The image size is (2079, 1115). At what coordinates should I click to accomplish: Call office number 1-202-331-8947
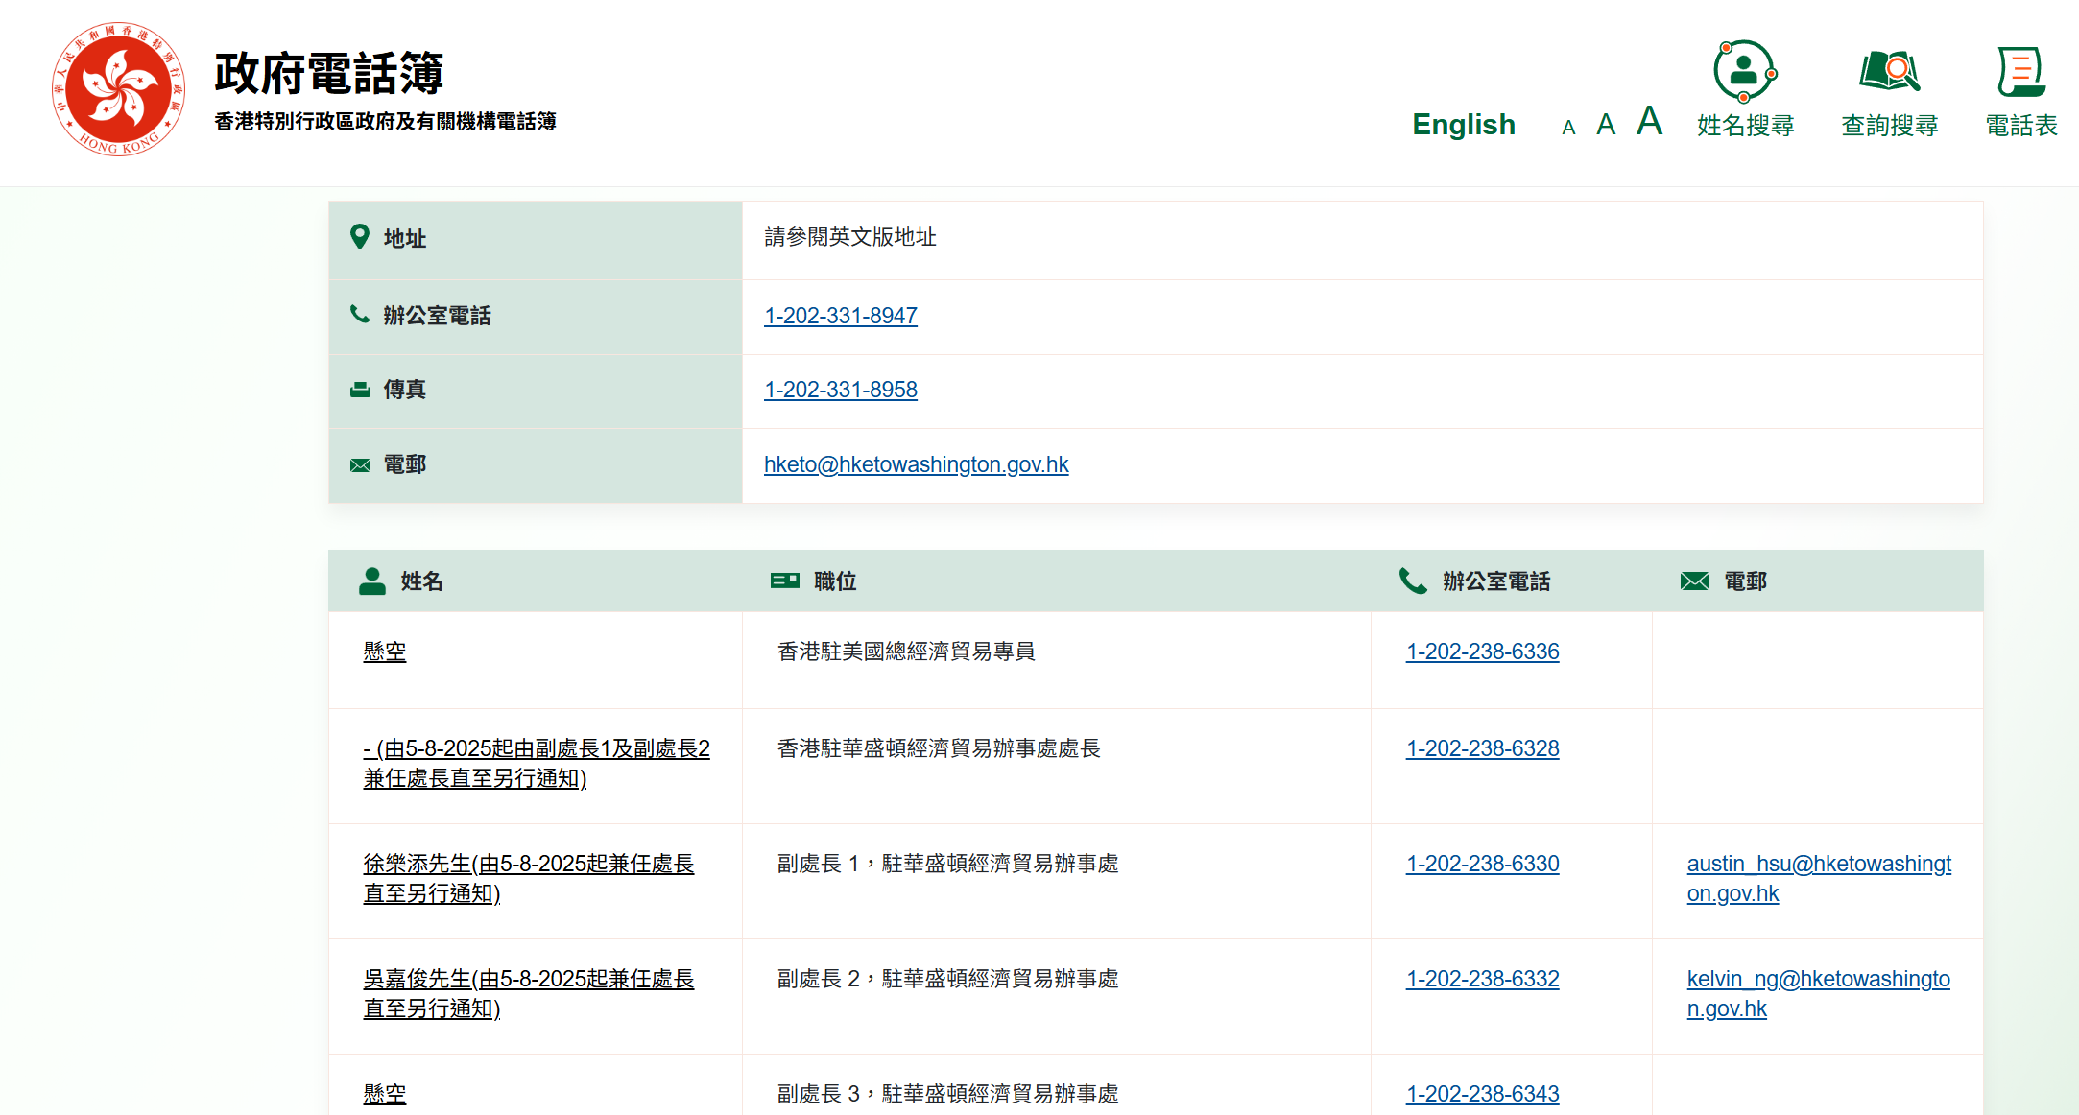(x=841, y=315)
